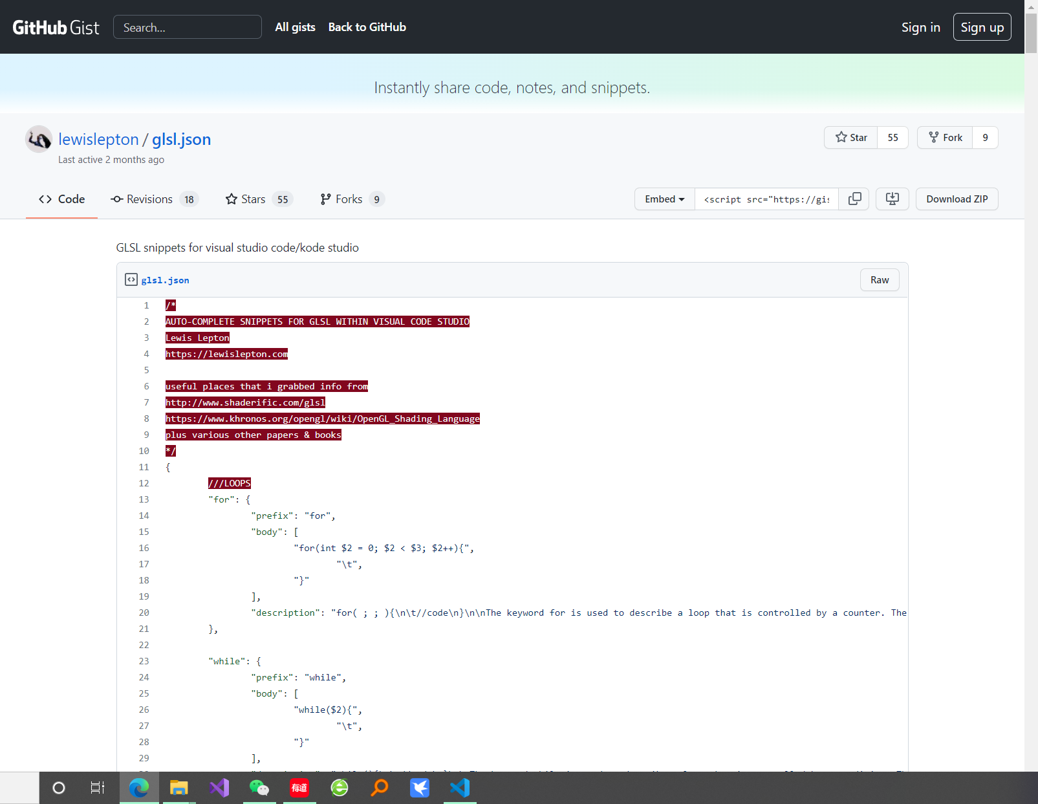Focus the gist search box
The width and height of the screenshot is (1038, 804).
coord(188,27)
